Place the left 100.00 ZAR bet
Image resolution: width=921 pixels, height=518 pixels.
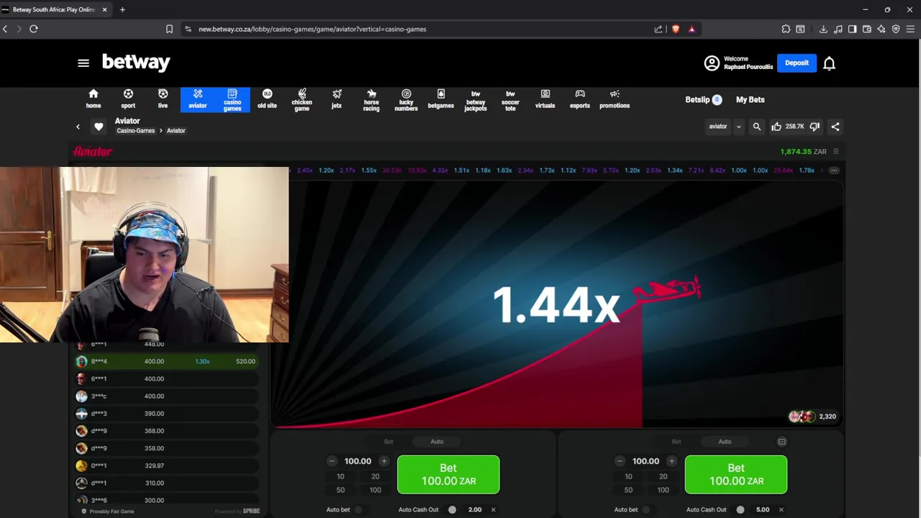(x=448, y=475)
